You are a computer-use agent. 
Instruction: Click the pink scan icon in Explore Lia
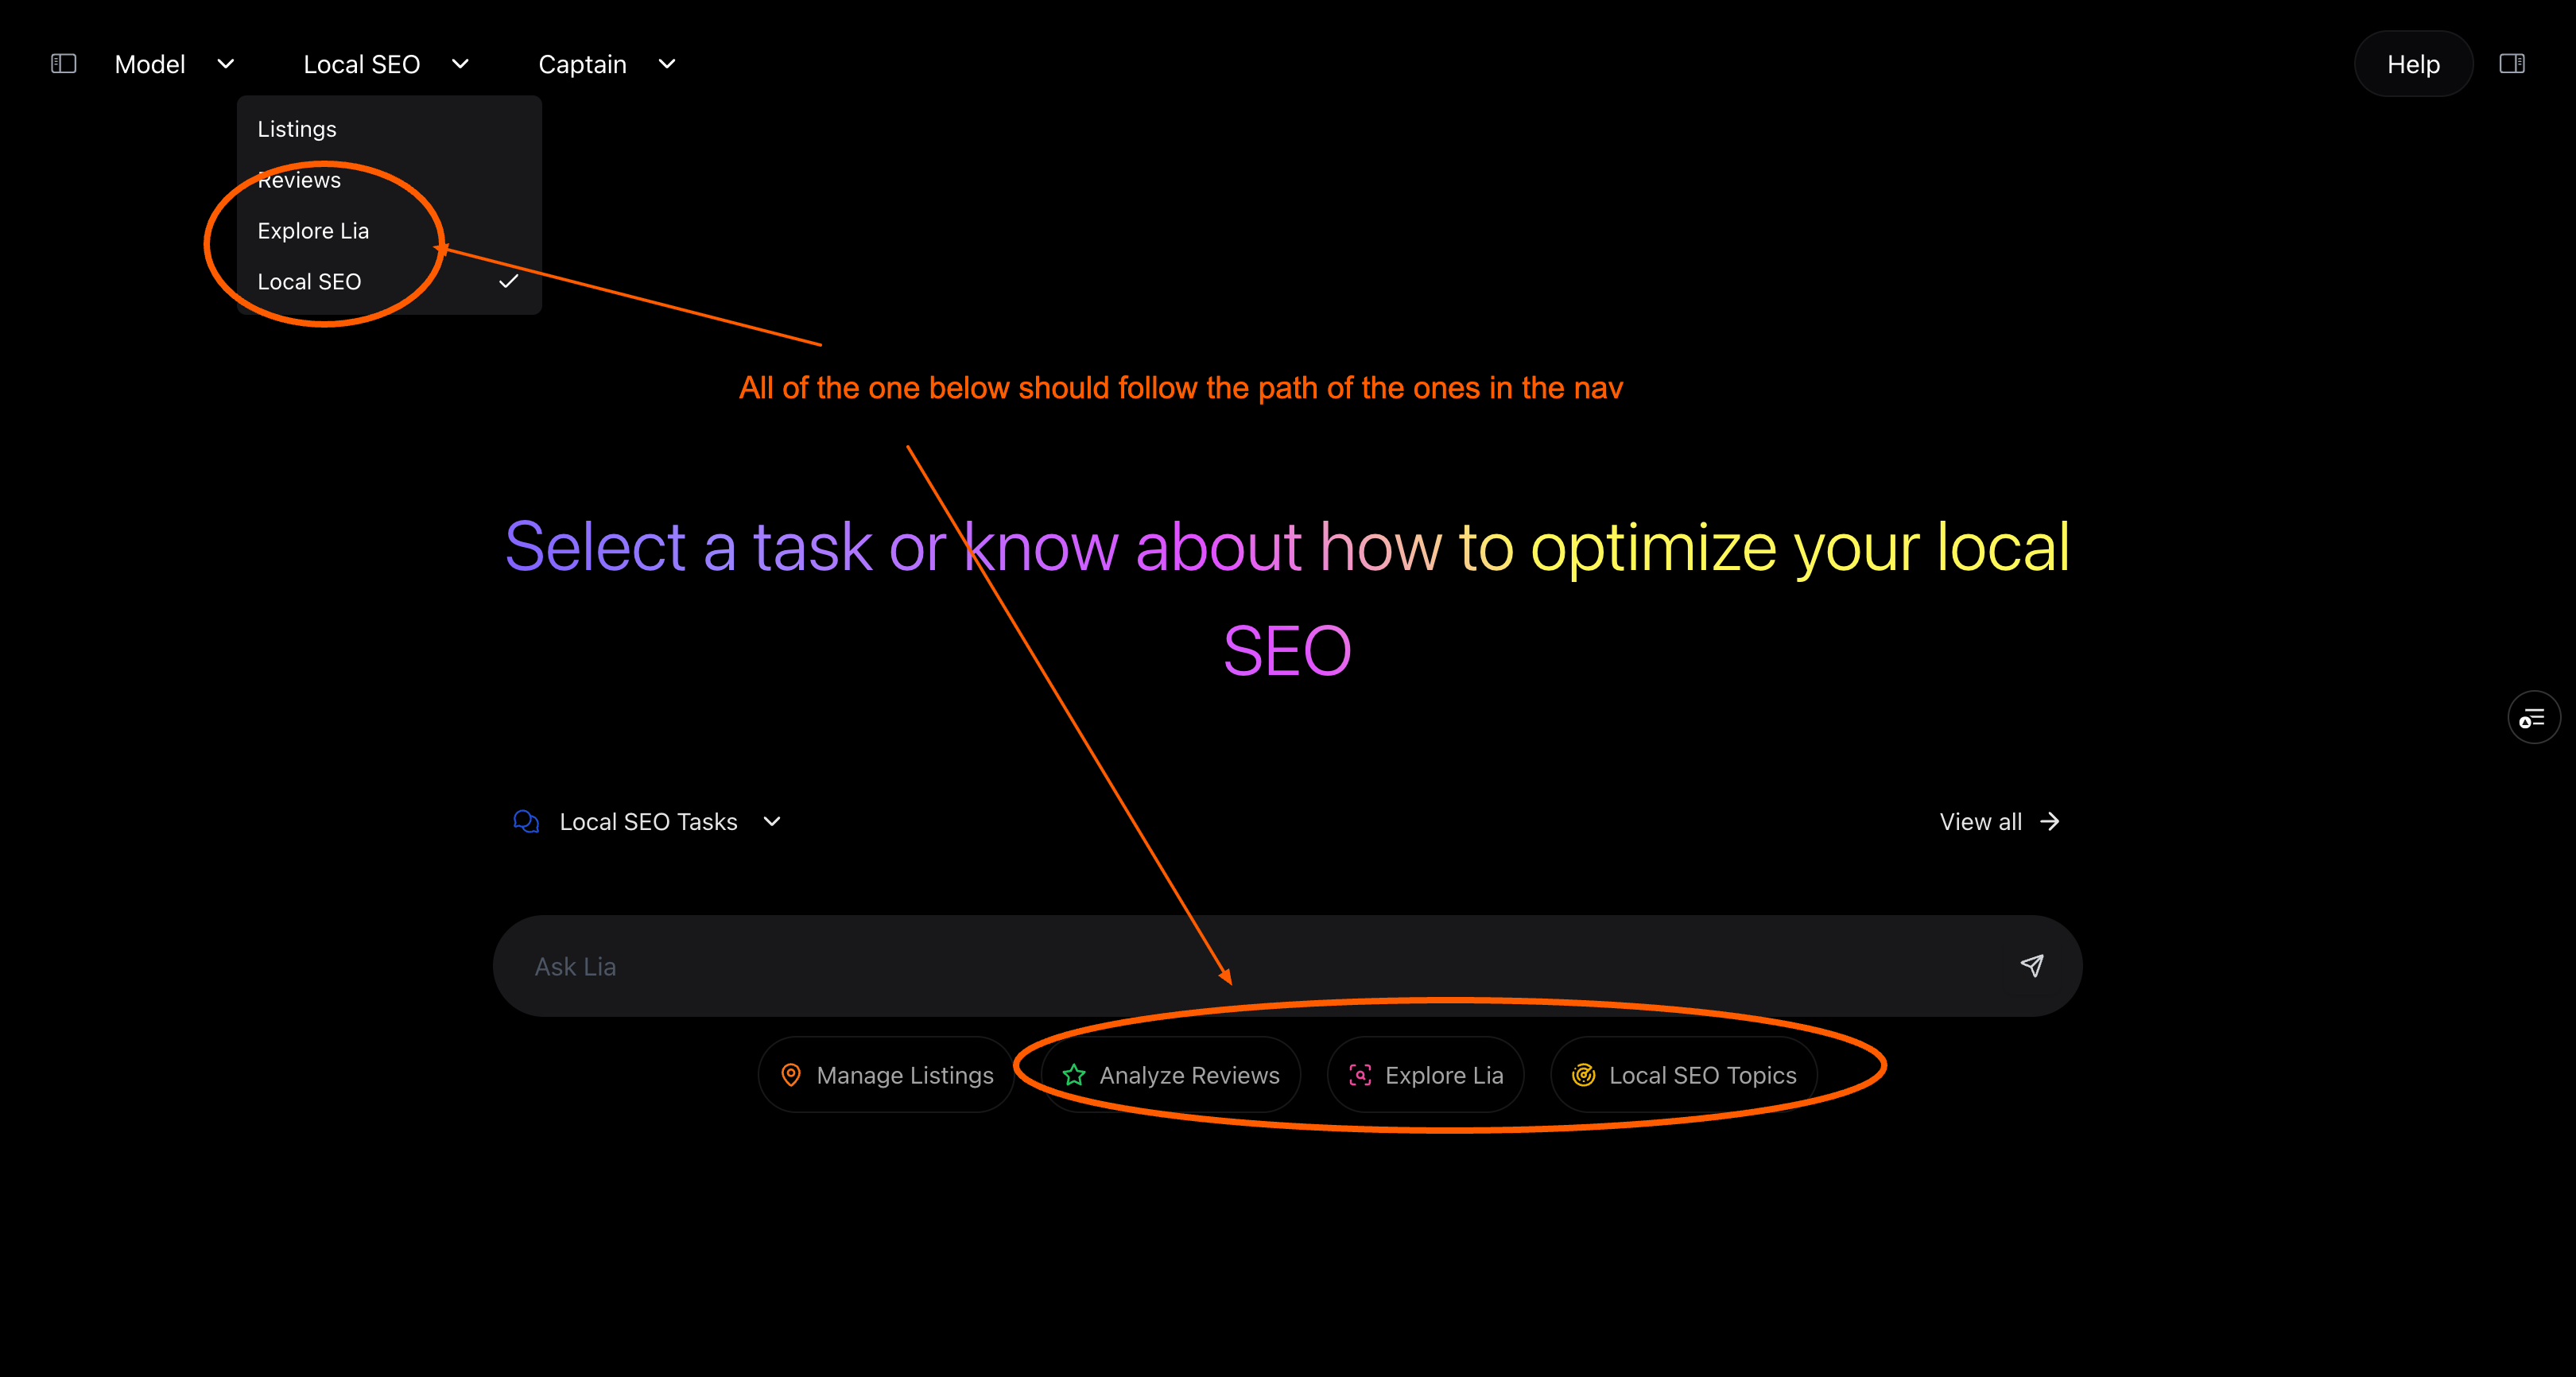[x=1360, y=1075]
